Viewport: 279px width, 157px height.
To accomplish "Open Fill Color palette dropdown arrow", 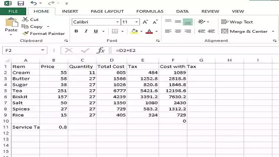I will pyautogui.click(x=141, y=31).
